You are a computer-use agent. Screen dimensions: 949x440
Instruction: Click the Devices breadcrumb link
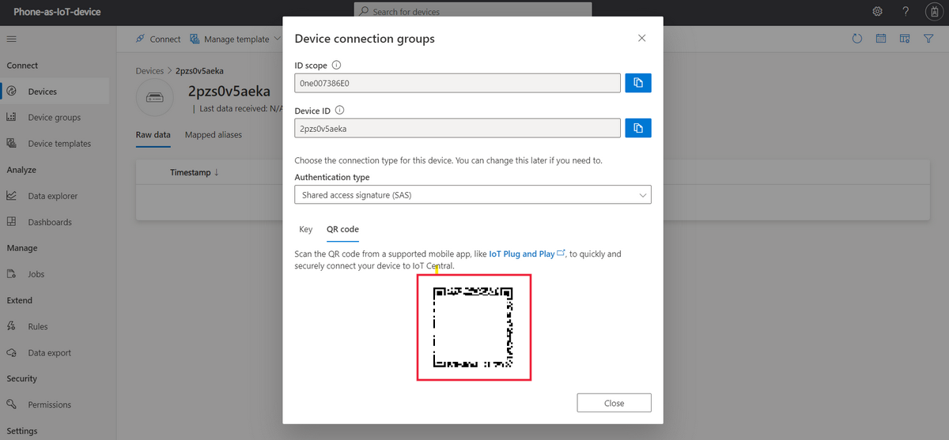click(149, 71)
